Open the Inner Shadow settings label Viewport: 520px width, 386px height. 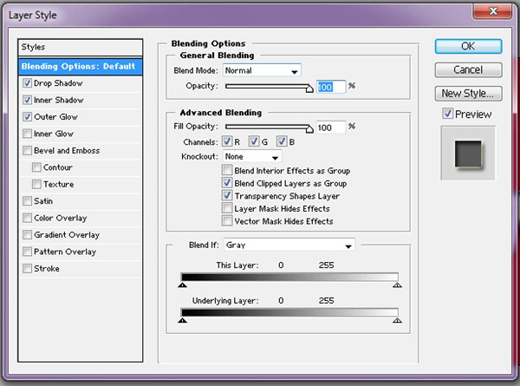pos(59,100)
